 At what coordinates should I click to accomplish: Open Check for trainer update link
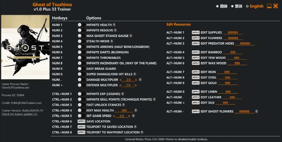coord(19,115)
